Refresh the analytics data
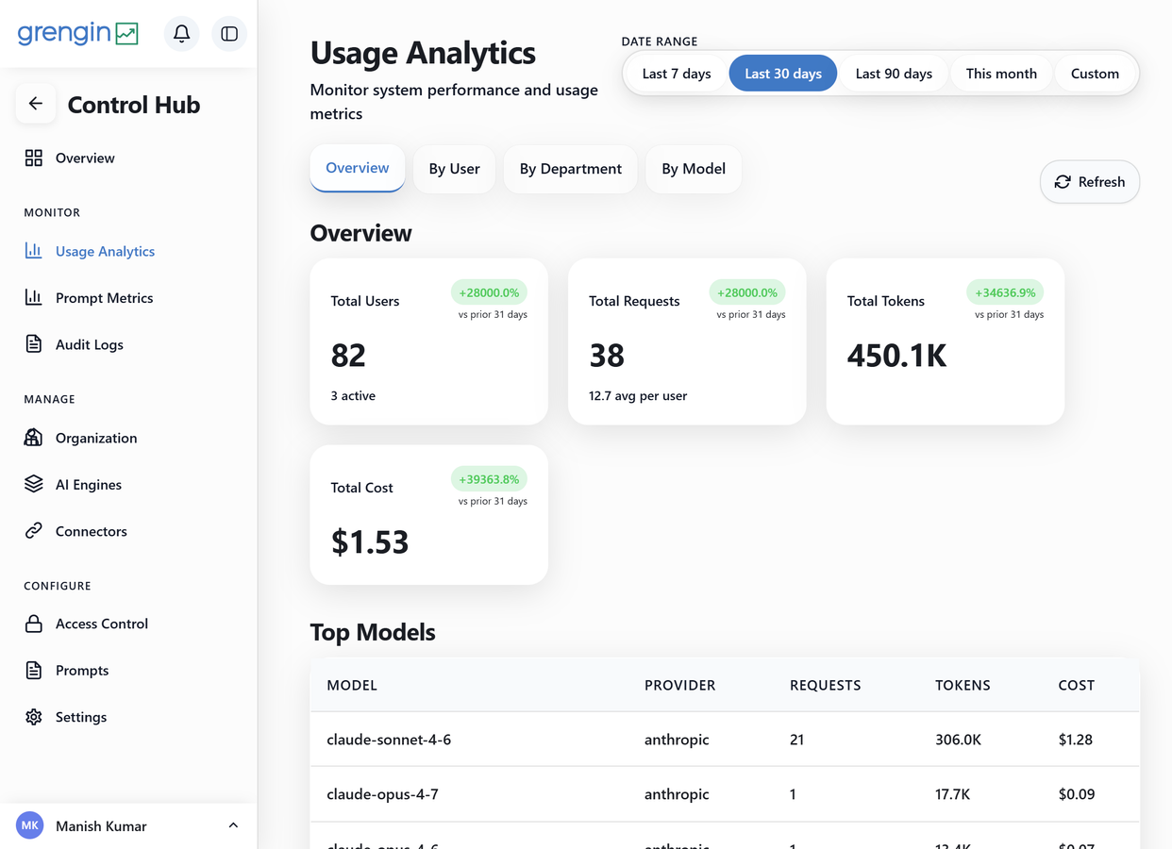The width and height of the screenshot is (1172, 849). click(1090, 181)
